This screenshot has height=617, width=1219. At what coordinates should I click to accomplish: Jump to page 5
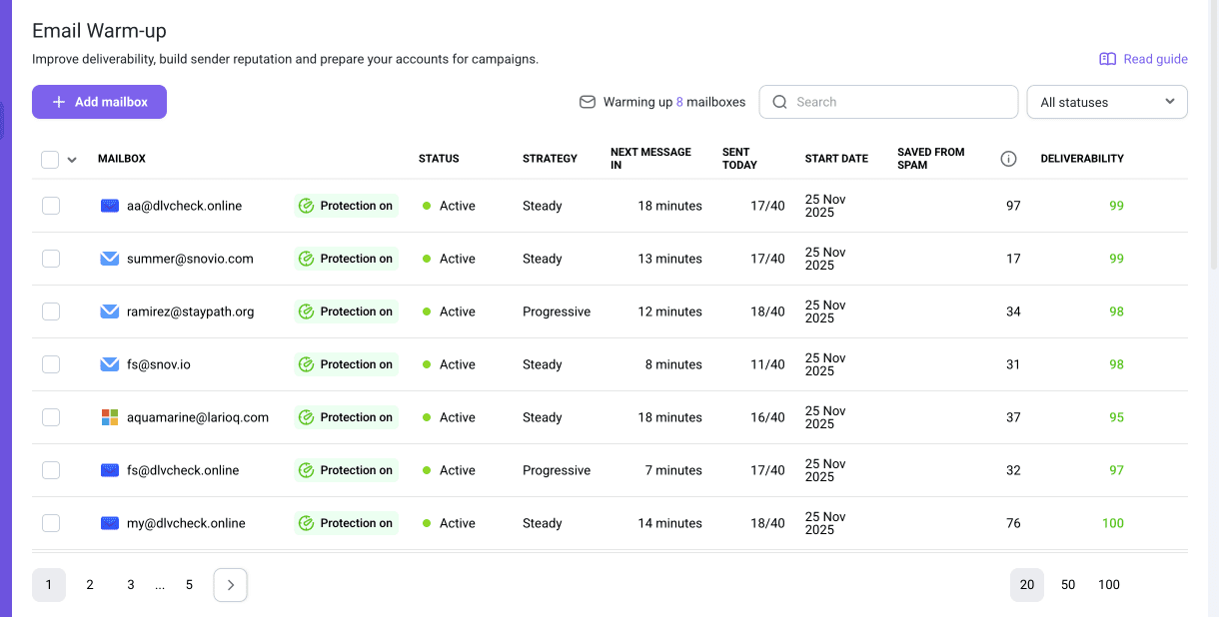tap(189, 585)
